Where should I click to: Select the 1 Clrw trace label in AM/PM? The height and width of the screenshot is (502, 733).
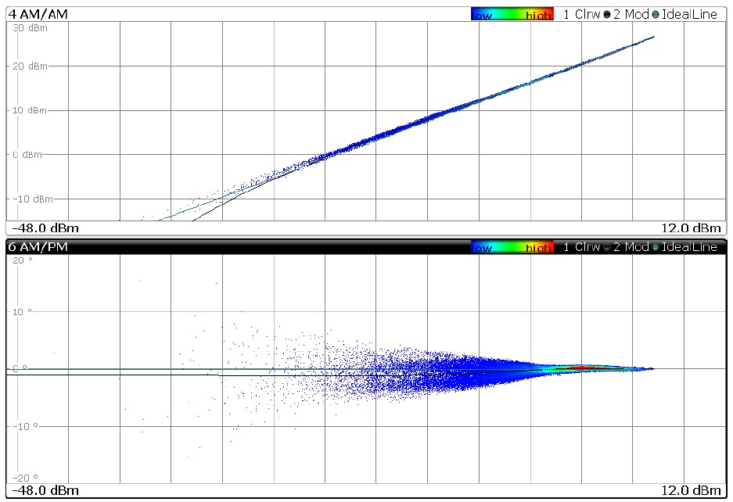click(581, 247)
